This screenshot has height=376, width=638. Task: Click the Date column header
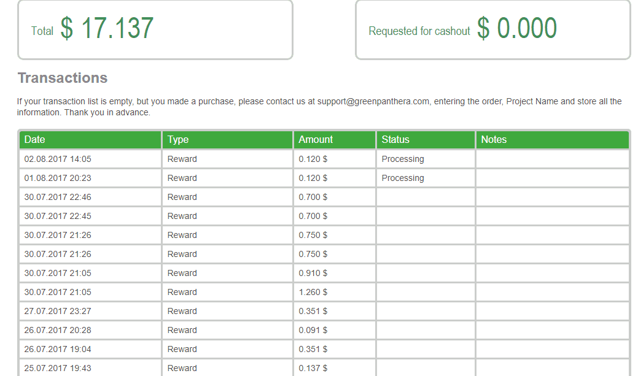[x=90, y=140]
